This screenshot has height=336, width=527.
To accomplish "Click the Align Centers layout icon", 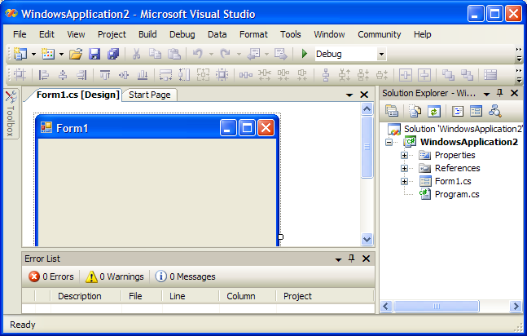I will click(x=63, y=75).
